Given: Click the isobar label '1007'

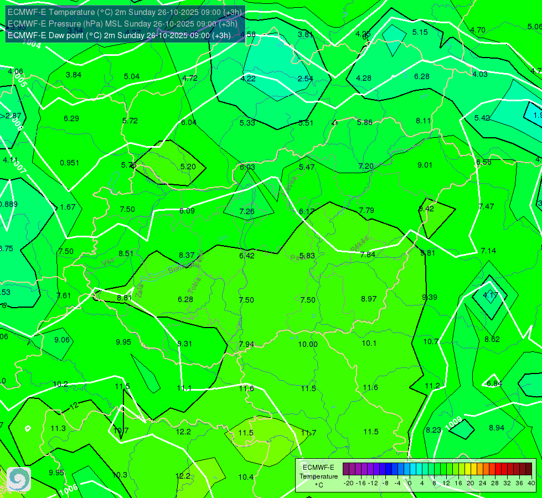Looking at the screenshot, I should (x=18, y=165).
